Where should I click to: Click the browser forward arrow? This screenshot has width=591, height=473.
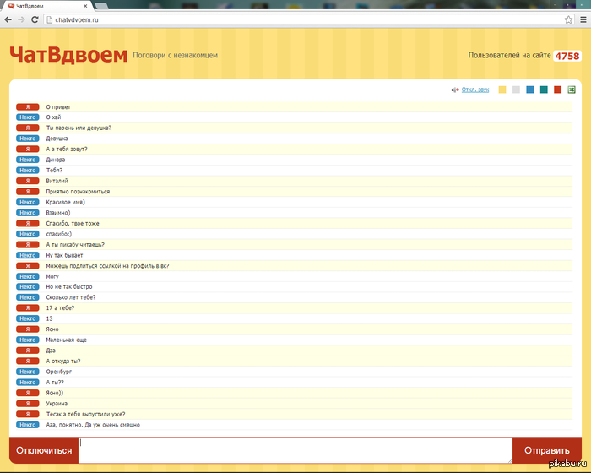[21, 19]
